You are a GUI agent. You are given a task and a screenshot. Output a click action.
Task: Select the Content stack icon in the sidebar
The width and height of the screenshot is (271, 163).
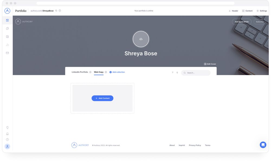[x=7, y=28]
